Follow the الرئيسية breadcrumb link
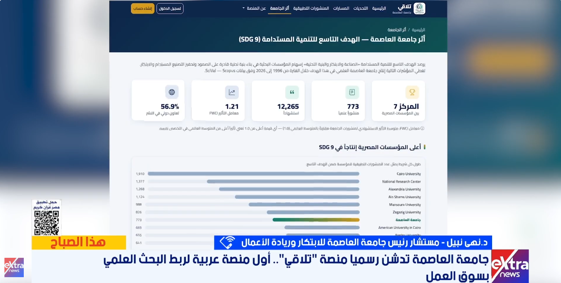561x283 pixels. [418, 30]
